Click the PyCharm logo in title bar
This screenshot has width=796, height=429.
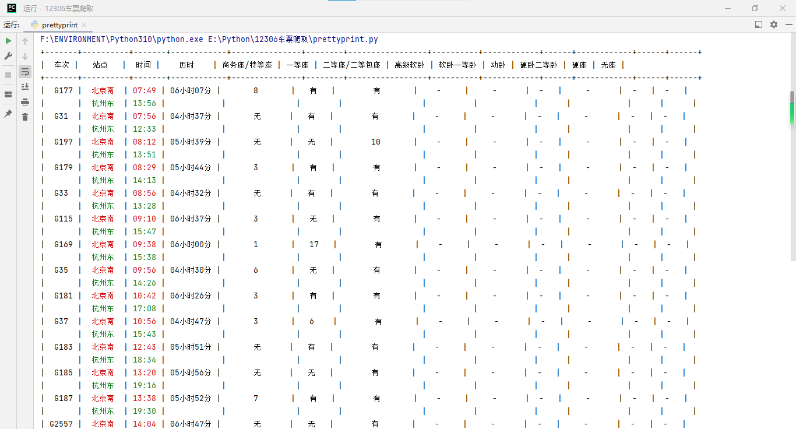[x=12, y=8]
